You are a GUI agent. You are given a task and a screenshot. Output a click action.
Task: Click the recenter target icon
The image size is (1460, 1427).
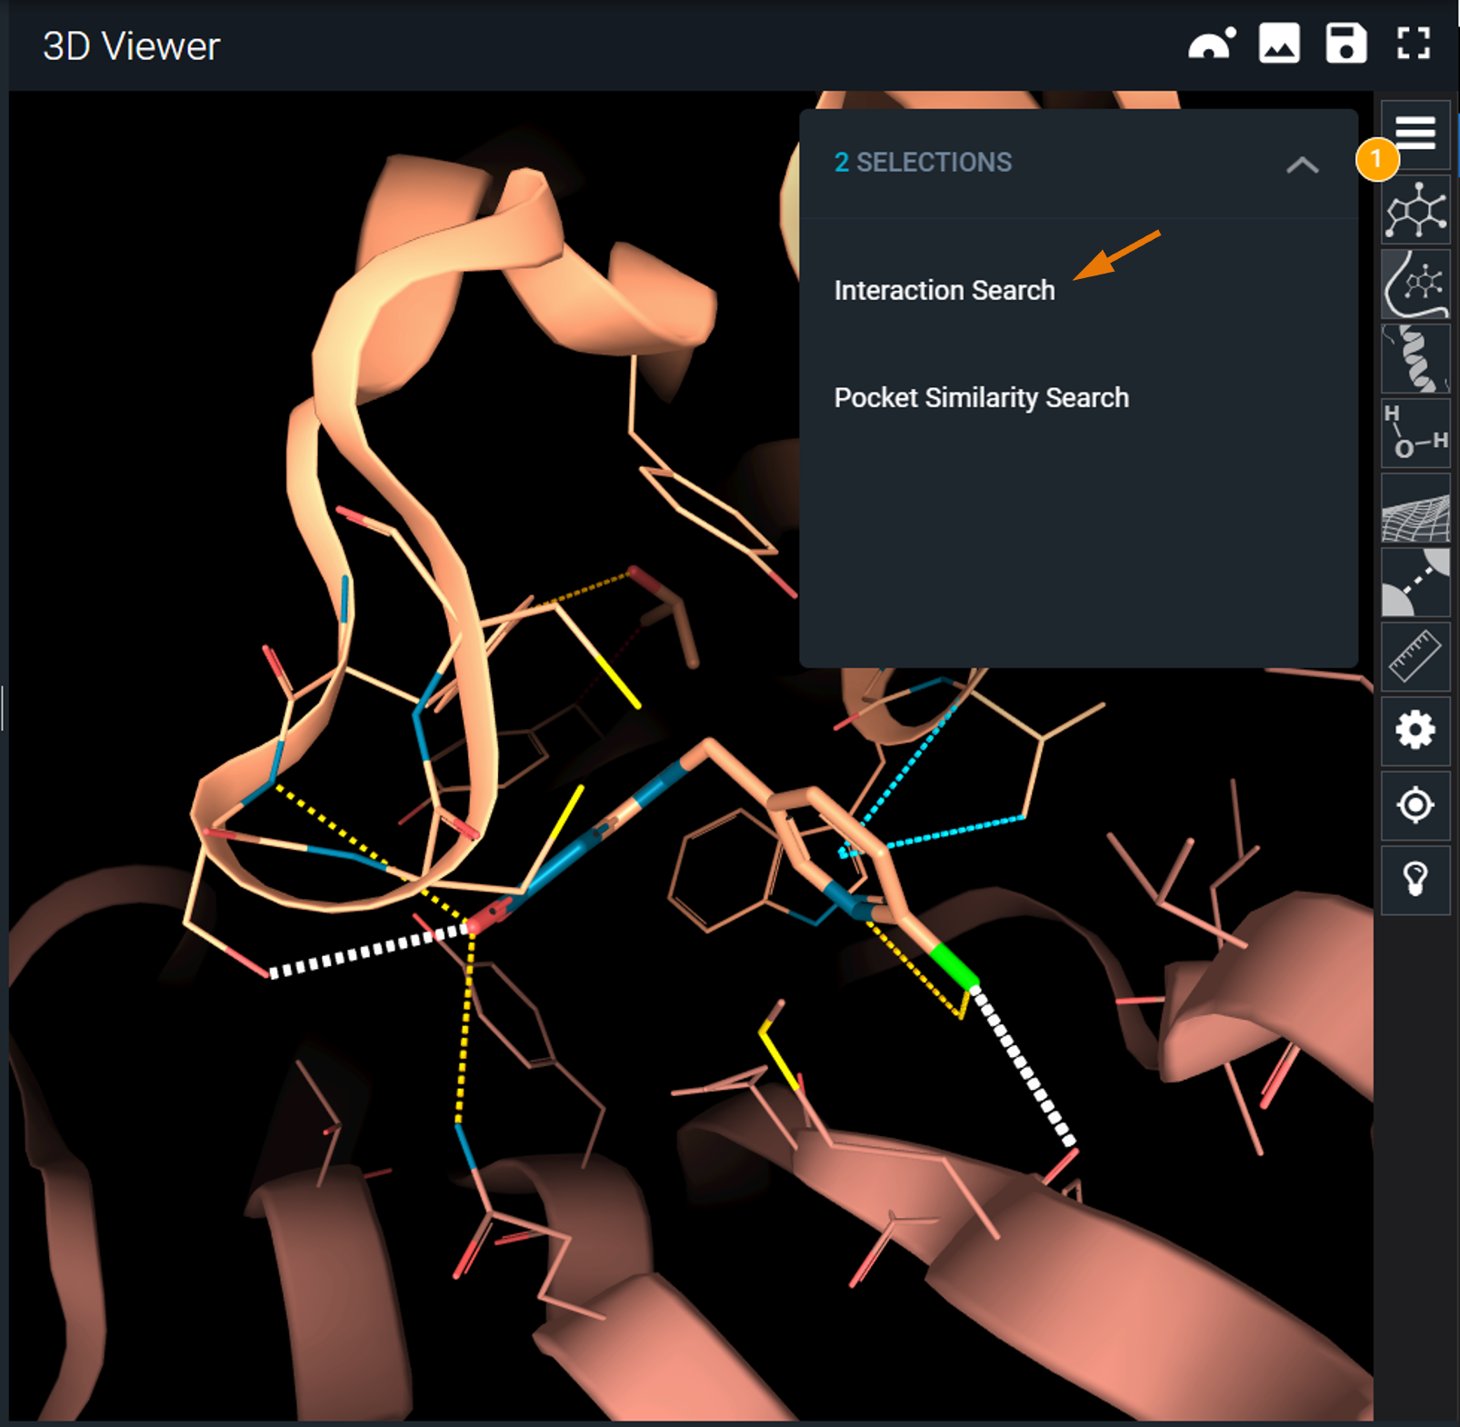click(x=1415, y=805)
